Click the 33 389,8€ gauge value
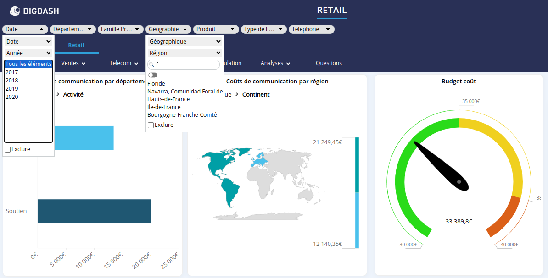 [x=459, y=222]
